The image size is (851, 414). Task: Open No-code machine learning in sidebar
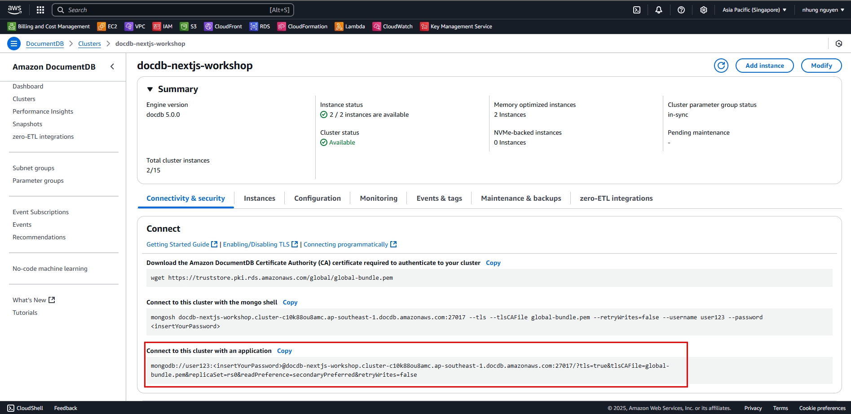point(50,269)
